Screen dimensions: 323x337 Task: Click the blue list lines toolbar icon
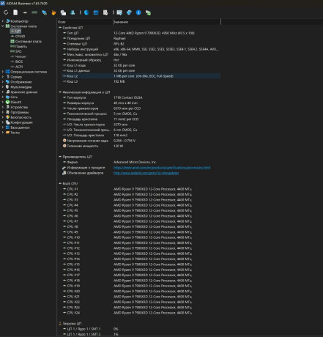(96, 12)
